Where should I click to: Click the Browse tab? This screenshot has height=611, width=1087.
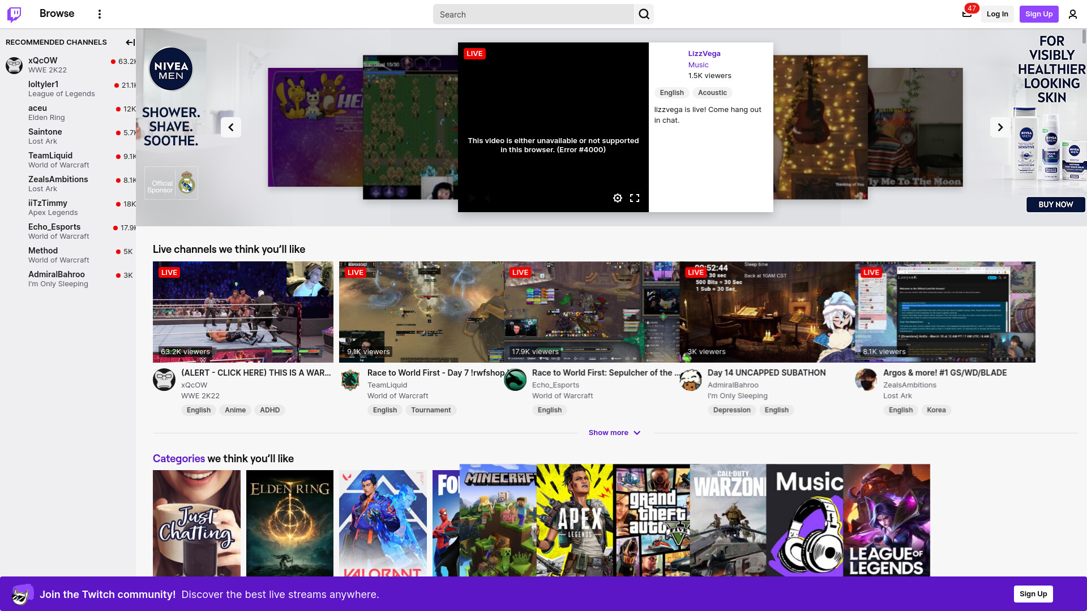pyautogui.click(x=57, y=14)
